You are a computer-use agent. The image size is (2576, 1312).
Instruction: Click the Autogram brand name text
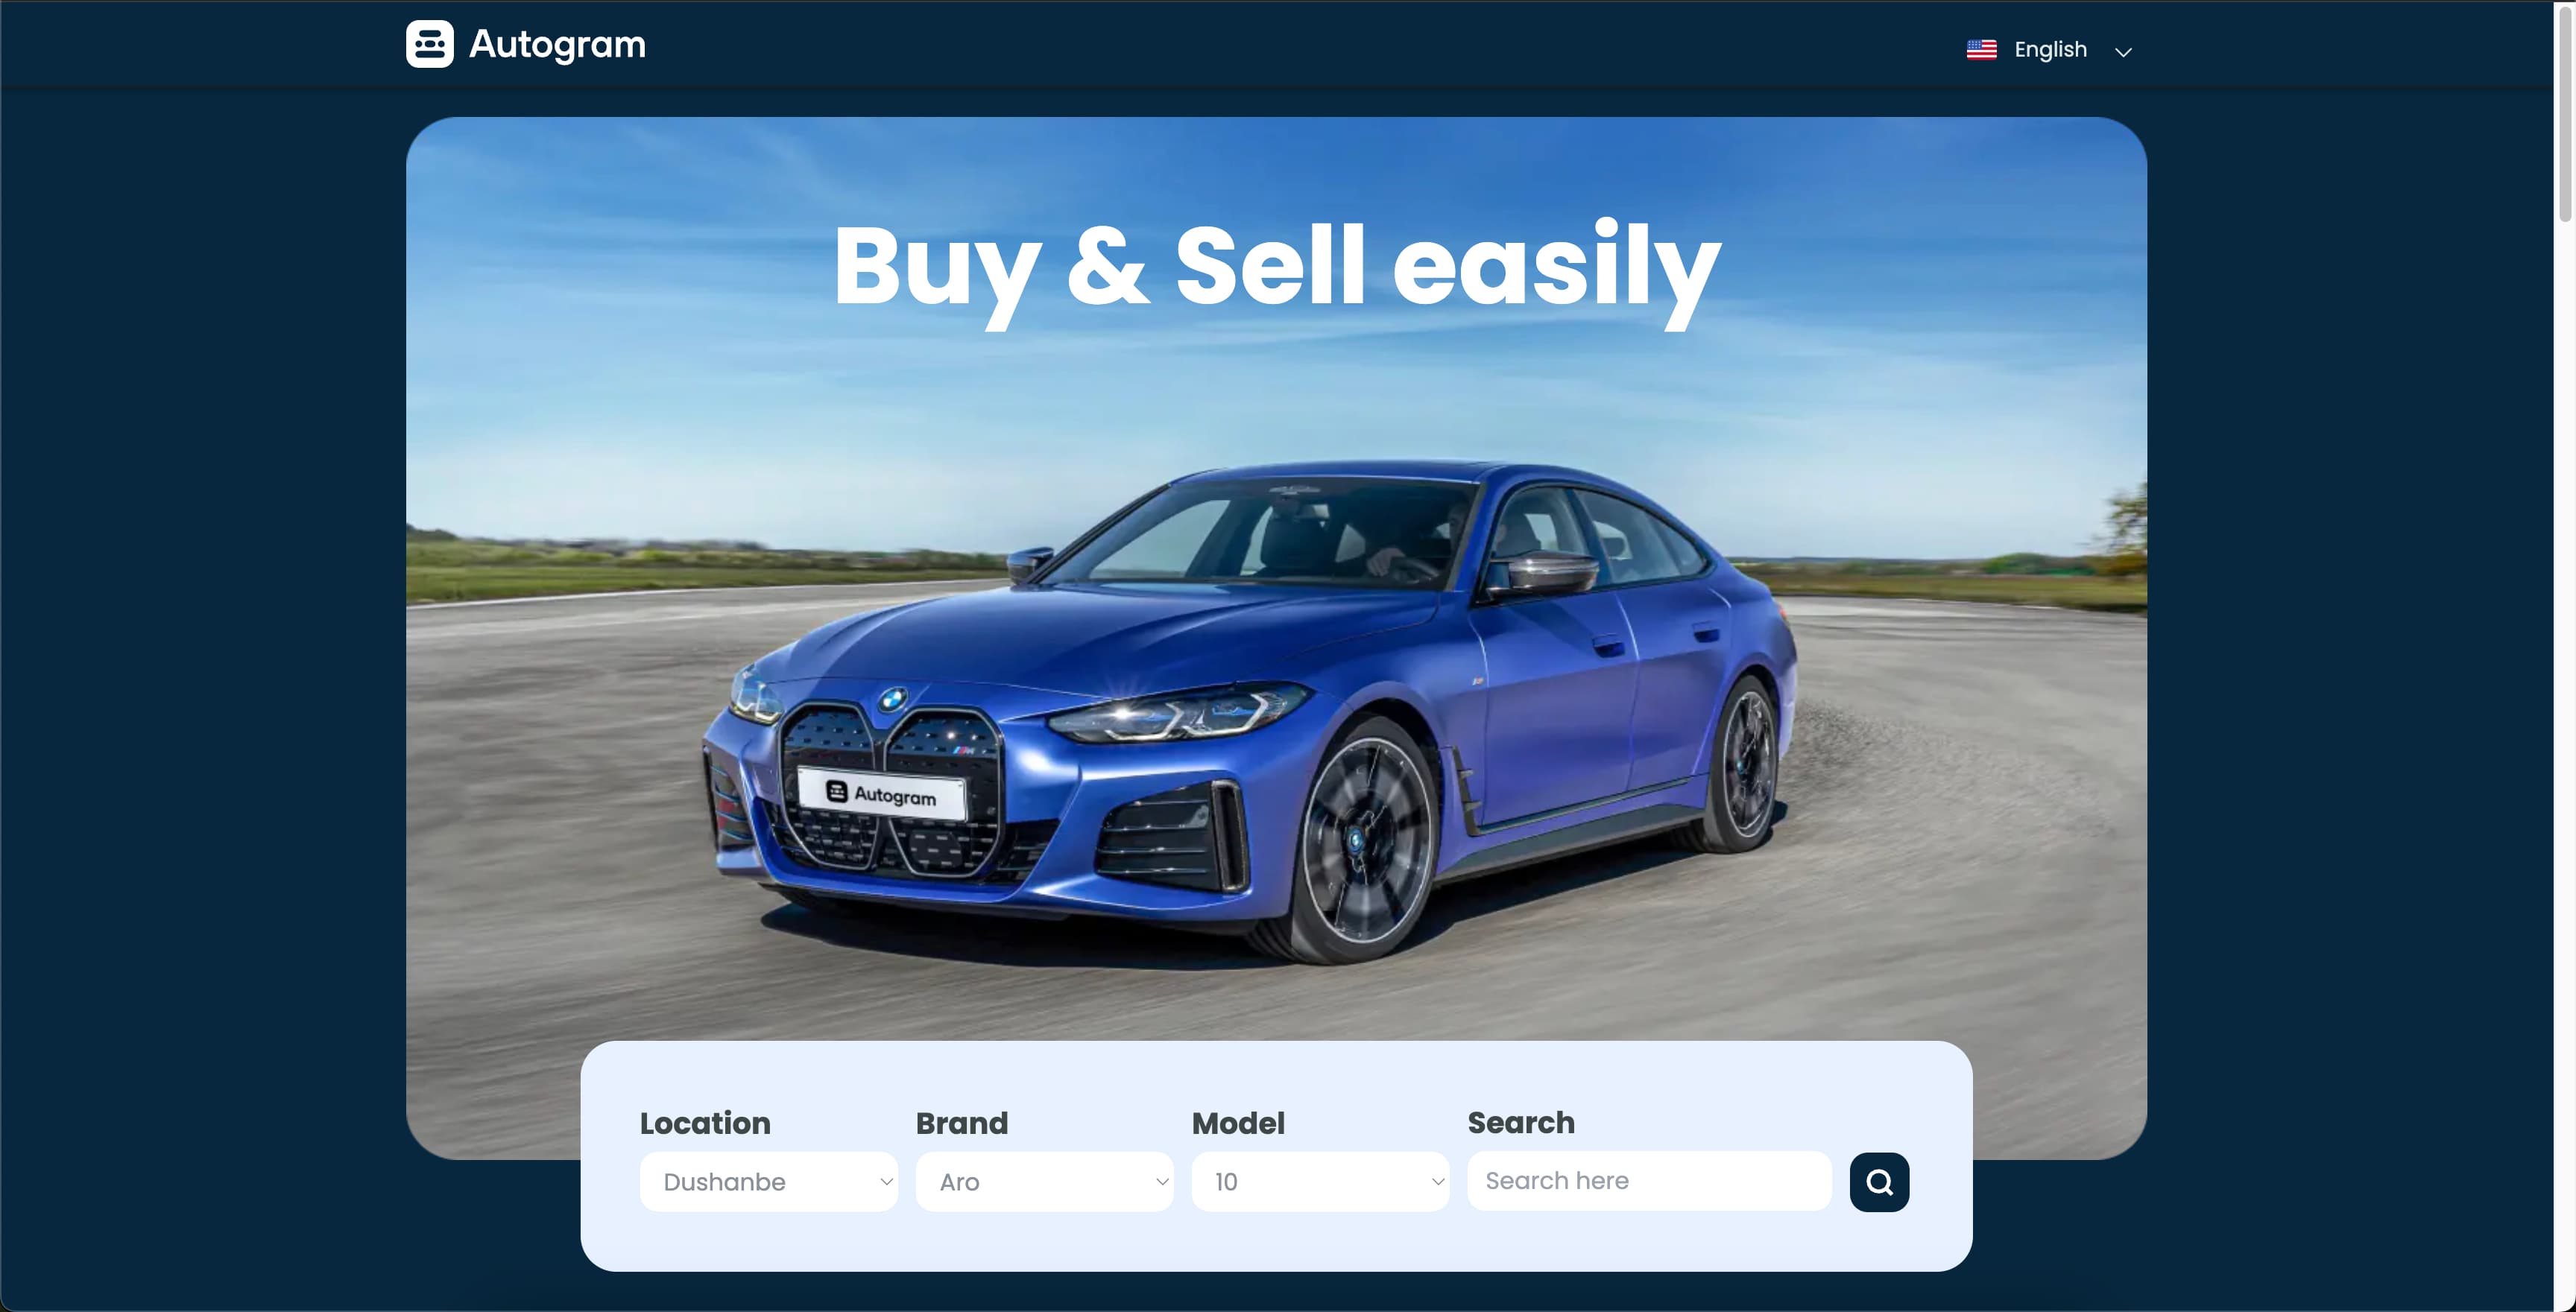(557, 45)
